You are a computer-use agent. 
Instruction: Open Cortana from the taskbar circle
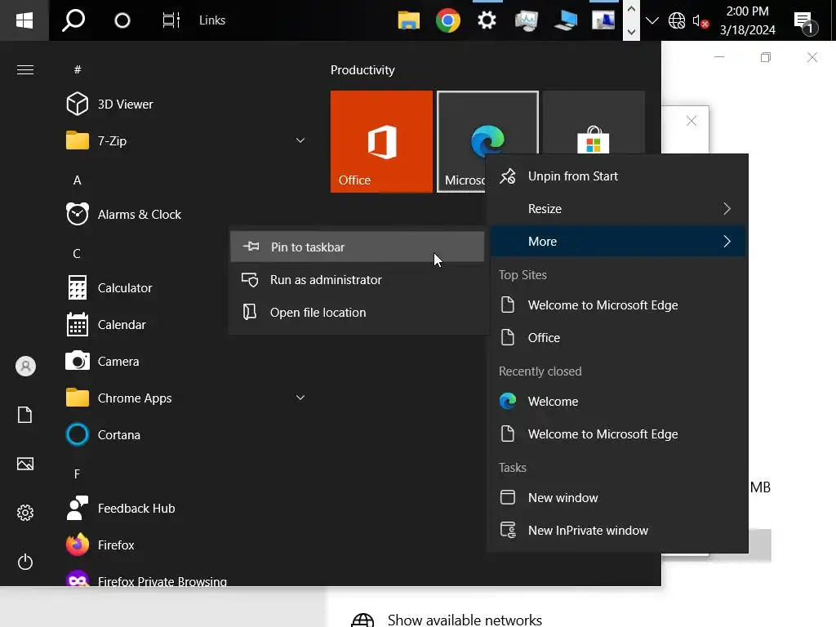[x=122, y=20]
